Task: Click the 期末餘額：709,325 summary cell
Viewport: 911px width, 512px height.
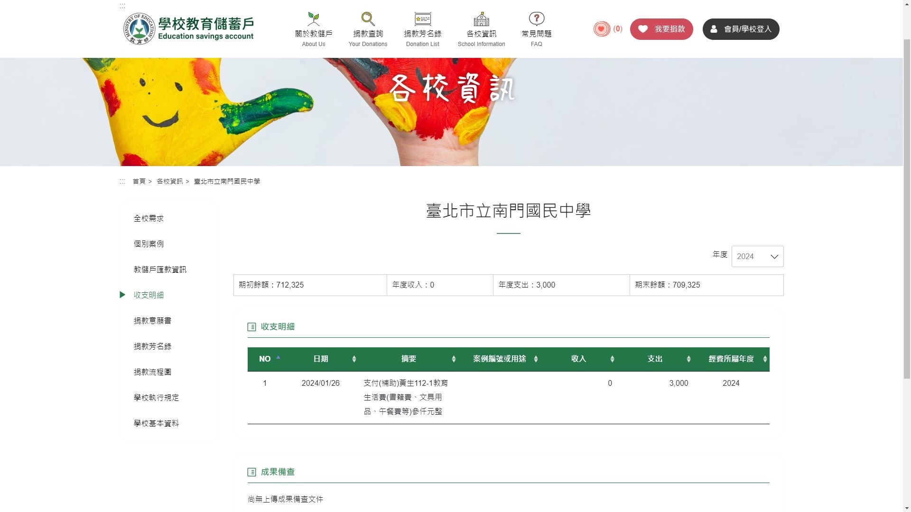Action: pyautogui.click(x=706, y=285)
